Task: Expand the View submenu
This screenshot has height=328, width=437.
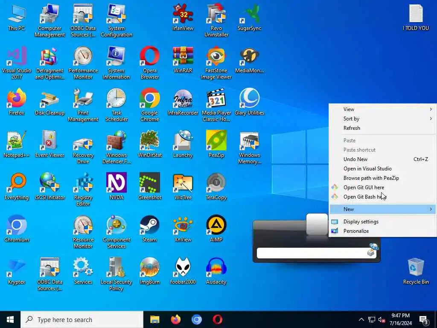Action: click(383, 109)
